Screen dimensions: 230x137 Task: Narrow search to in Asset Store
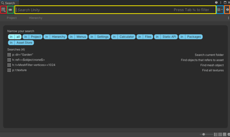pyautogui.click(x=21, y=43)
